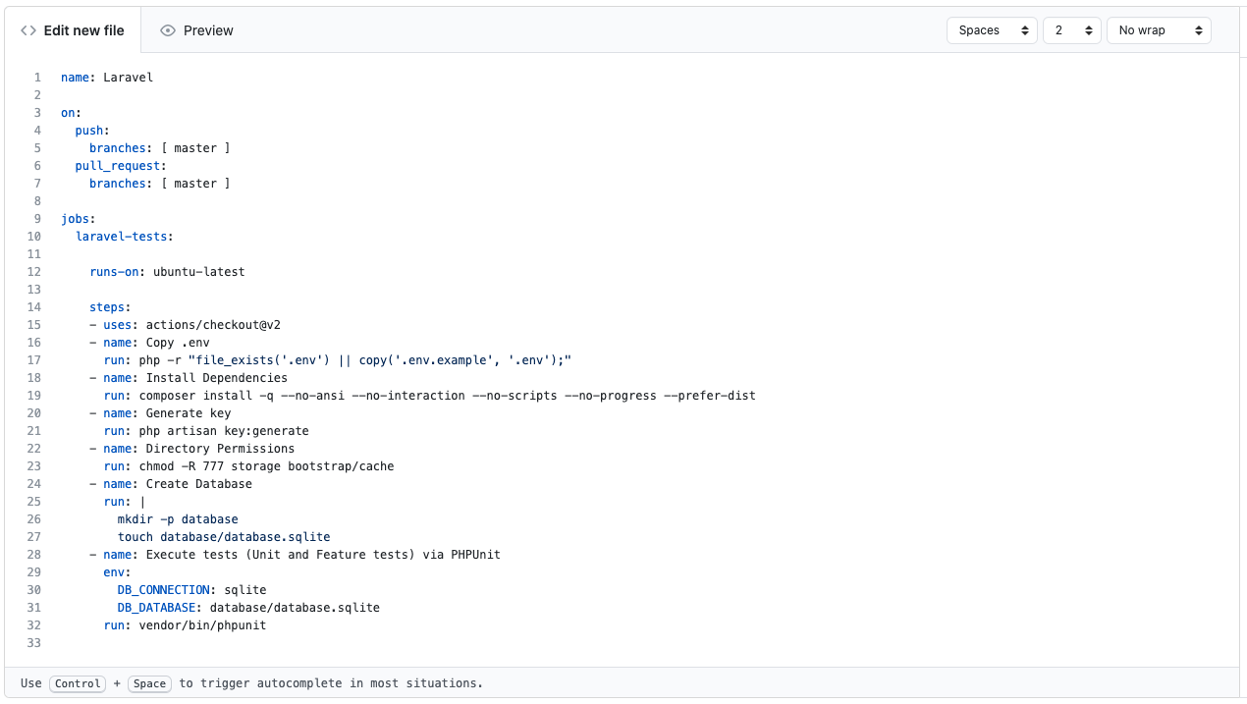
Task: Click 'DB_CONNECTION: sqlite' line
Action: [191, 590]
